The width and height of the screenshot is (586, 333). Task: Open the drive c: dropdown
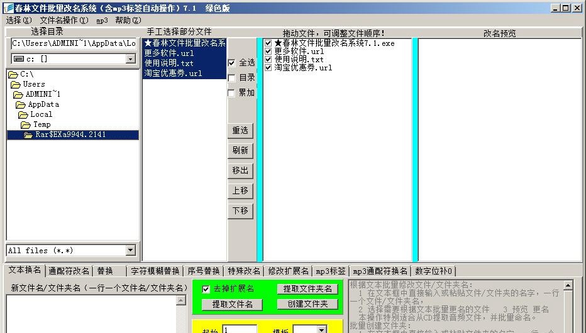pos(130,58)
